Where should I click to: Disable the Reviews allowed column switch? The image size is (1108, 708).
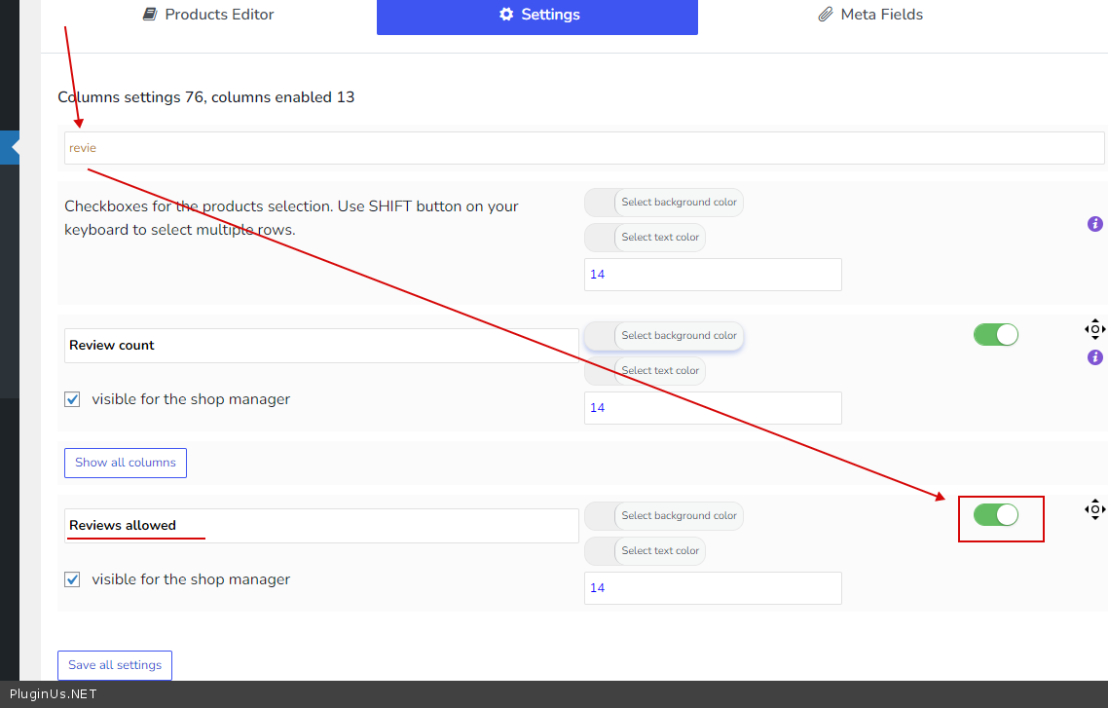[x=995, y=515]
